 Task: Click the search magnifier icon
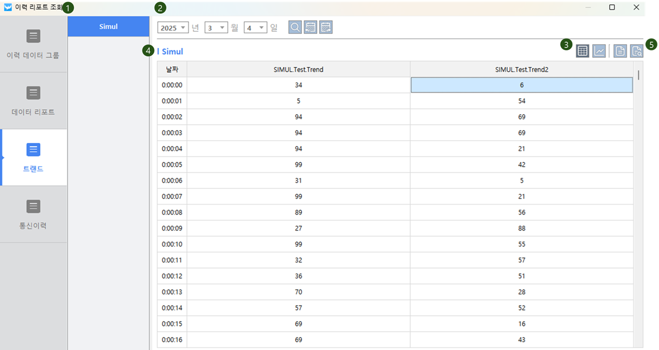295,28
